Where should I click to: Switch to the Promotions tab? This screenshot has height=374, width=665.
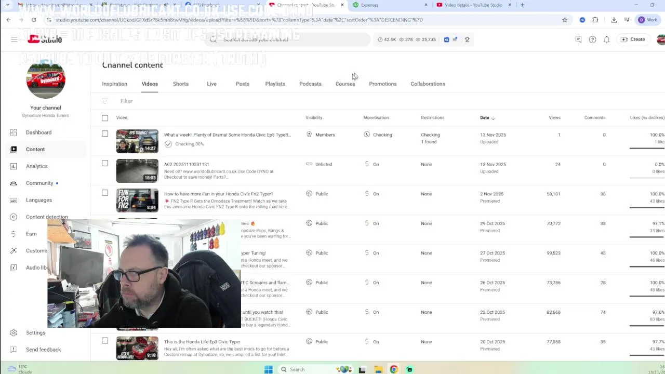tap(383, 84)
